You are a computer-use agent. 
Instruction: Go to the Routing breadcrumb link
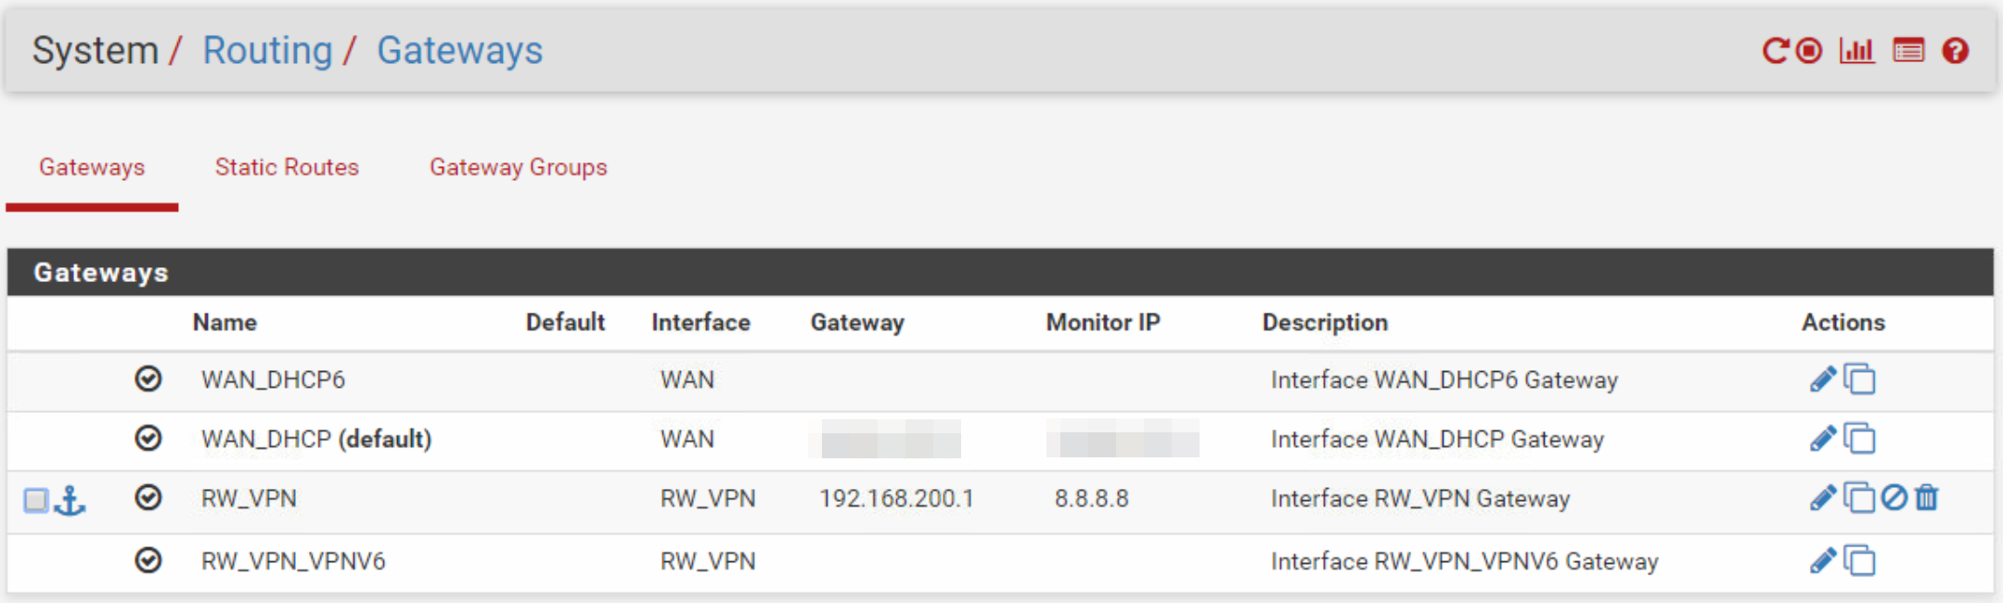point(267,50)
